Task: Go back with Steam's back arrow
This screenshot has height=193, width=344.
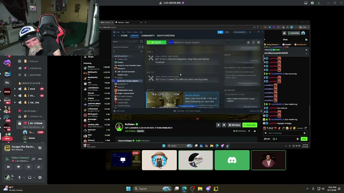Action: coord(114,35)
